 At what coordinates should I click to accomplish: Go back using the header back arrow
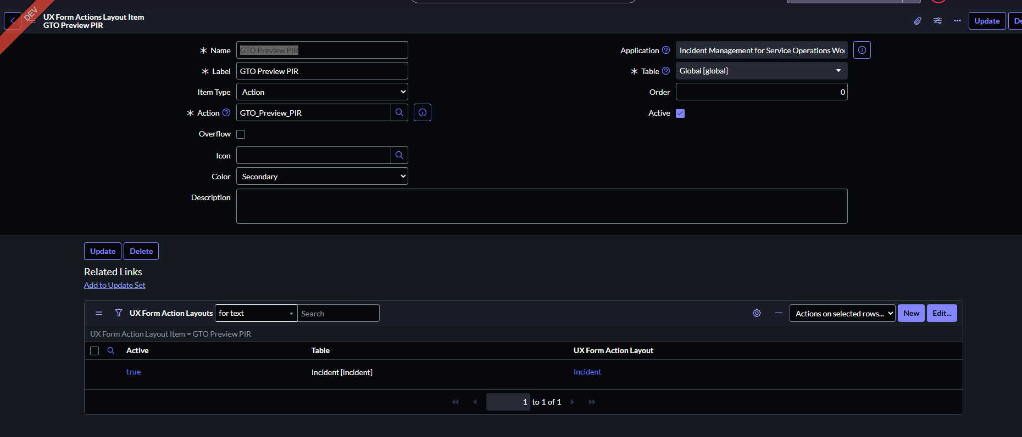pos(13,21)
